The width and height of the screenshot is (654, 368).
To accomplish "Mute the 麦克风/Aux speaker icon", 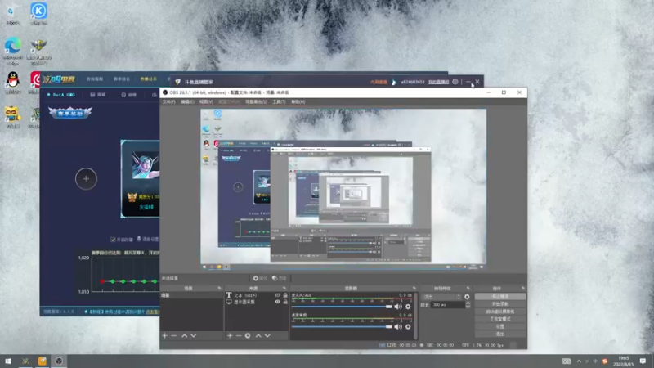I will click(x=398, y=307).
